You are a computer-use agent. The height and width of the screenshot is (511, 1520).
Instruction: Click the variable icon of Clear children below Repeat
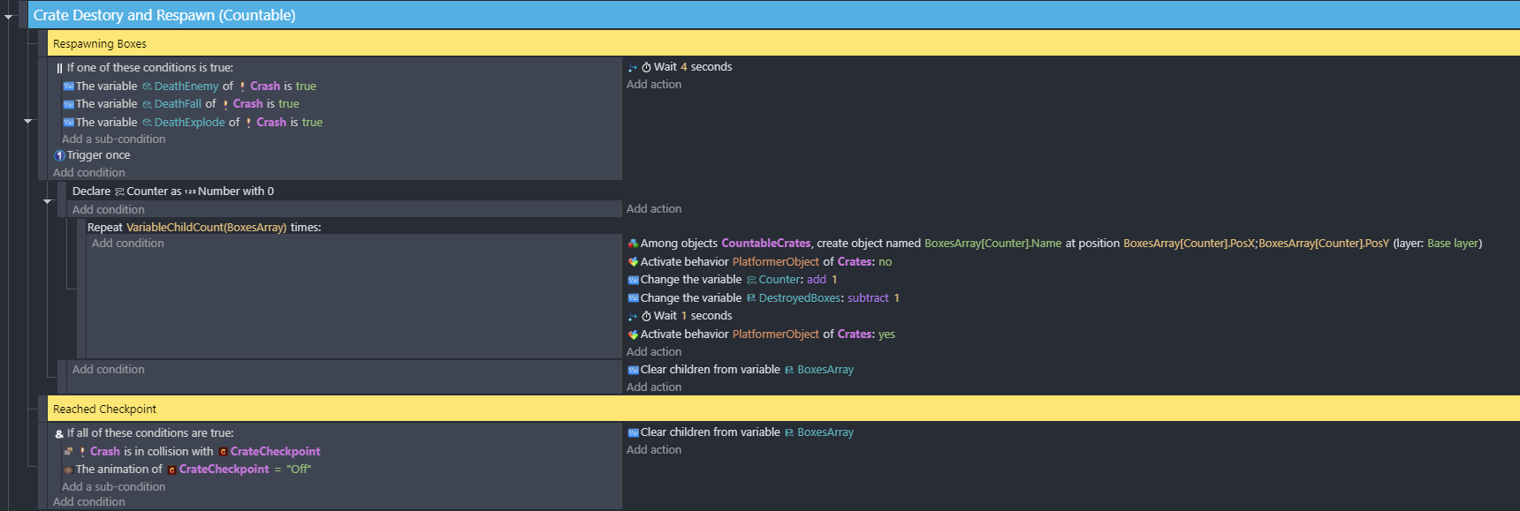pos(633,370)
